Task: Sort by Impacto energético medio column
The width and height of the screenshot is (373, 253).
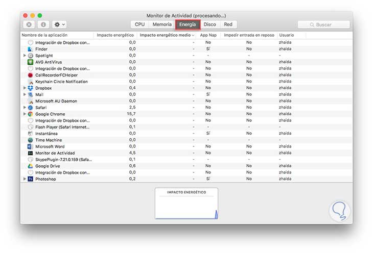Action: pos(167,35)
